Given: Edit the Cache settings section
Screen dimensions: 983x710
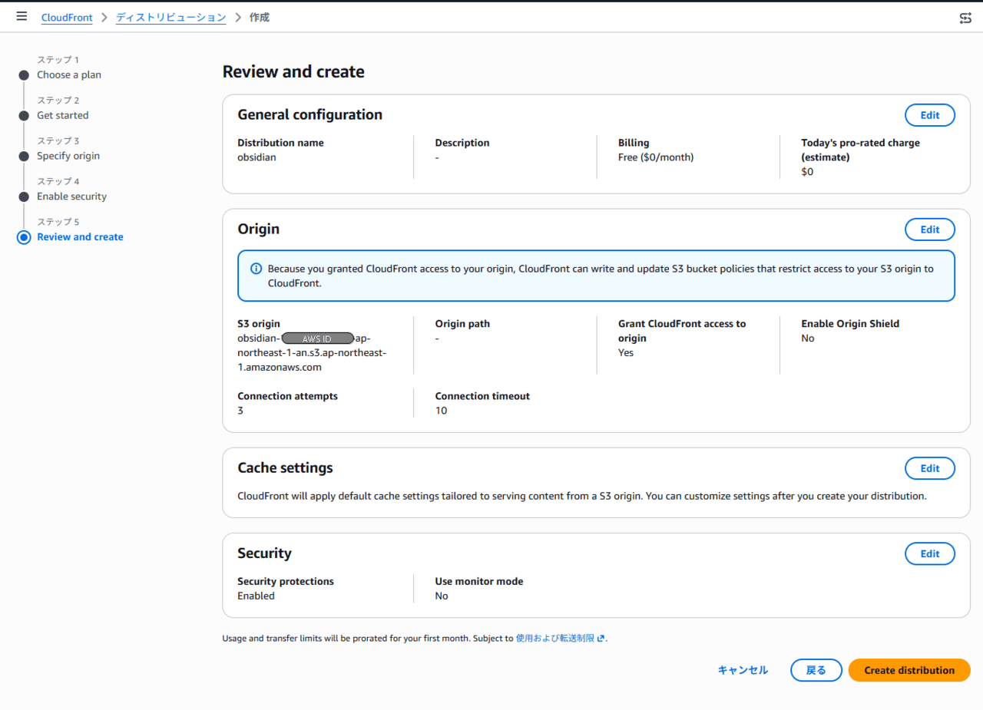Looking at the screenshot, I should (930, 468).
